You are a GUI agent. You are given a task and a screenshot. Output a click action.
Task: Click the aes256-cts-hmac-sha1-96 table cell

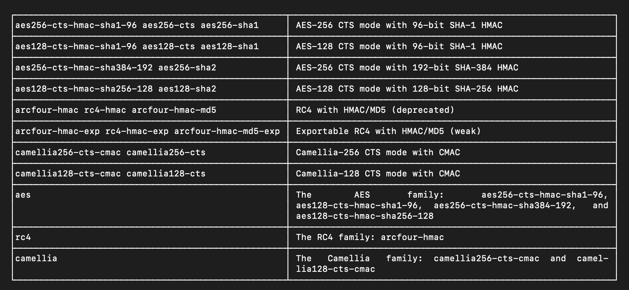(x=150, y=26)
